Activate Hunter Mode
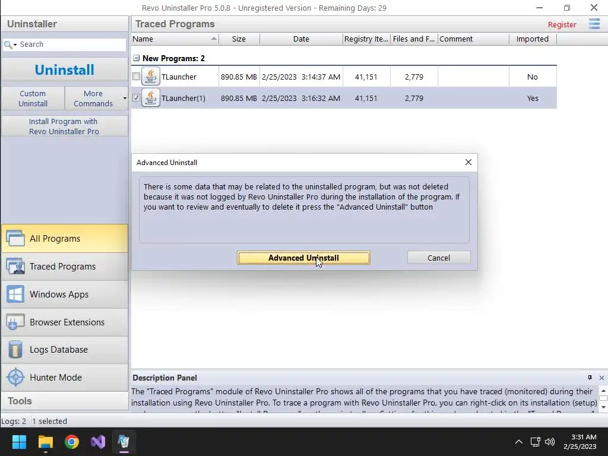 coord(64,377)
